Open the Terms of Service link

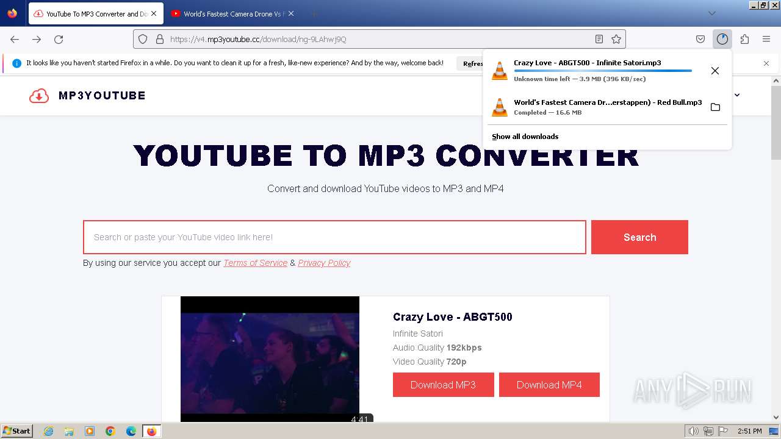(255, 263)
